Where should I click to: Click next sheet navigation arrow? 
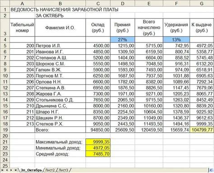coord(11,170)
